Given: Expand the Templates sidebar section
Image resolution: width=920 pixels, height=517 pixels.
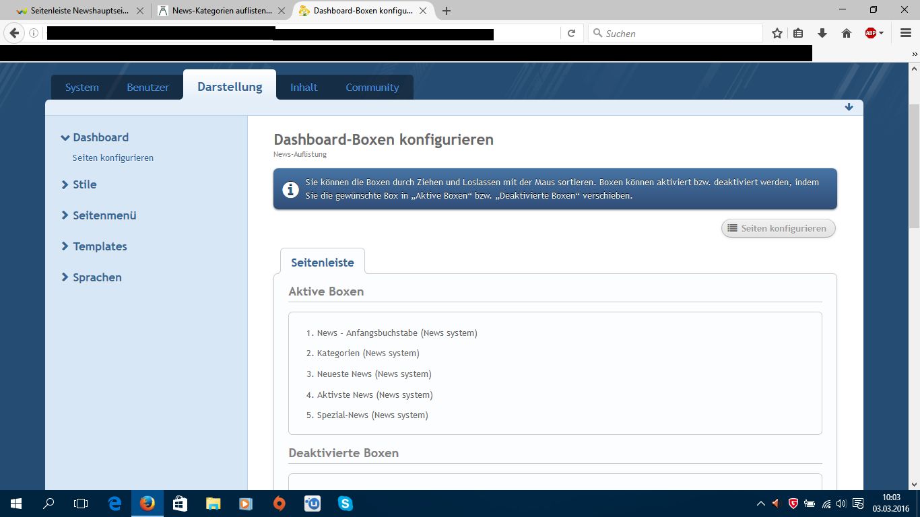Looking at the screenshot, I should [x=100, y=246].
